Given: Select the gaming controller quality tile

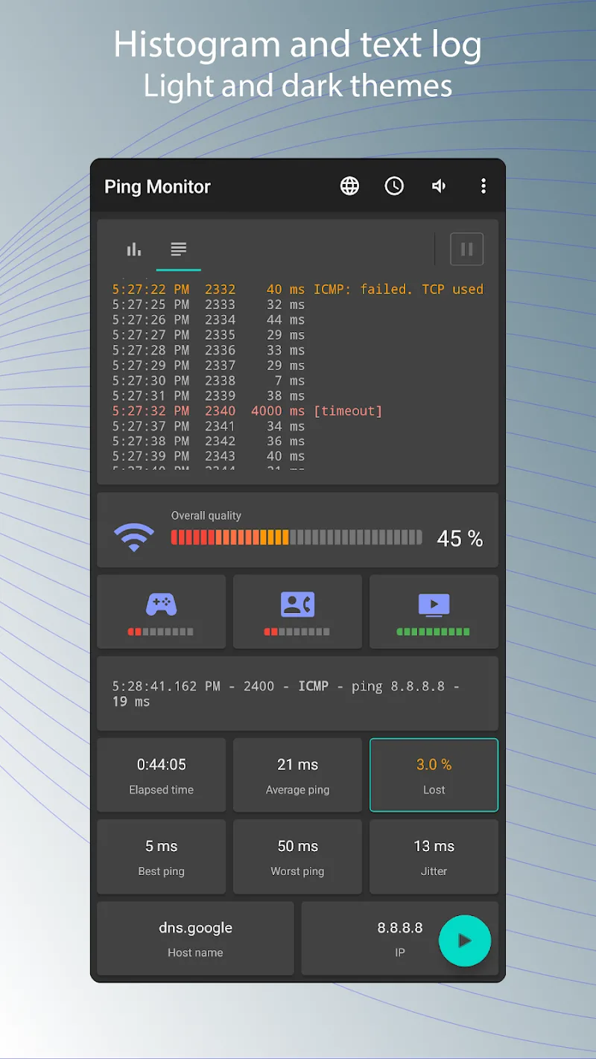Looking at the screenshot, I should click(x=161, y=611).
